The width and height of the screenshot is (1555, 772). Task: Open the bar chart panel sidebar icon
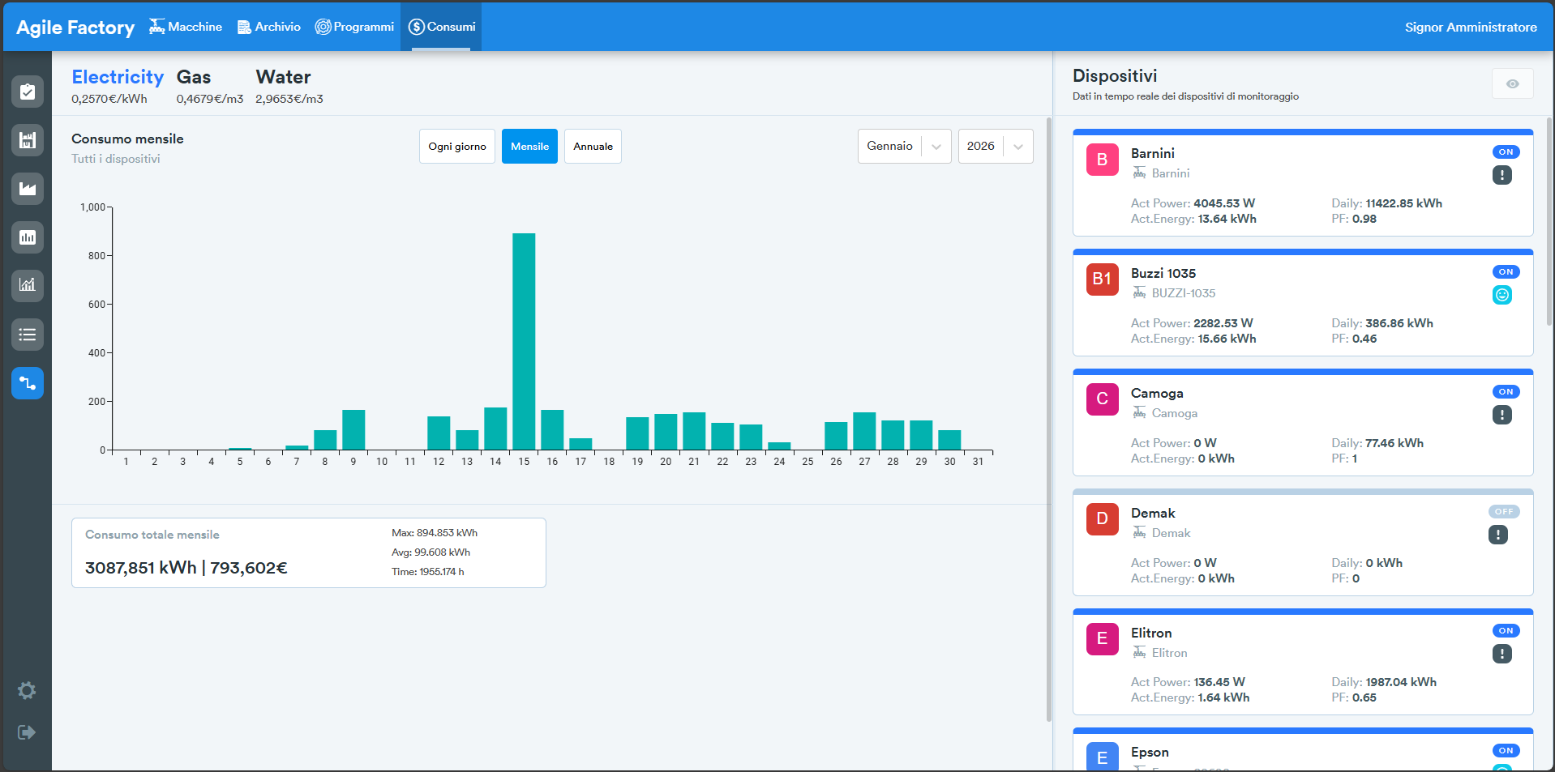click(x=28, y=237)
